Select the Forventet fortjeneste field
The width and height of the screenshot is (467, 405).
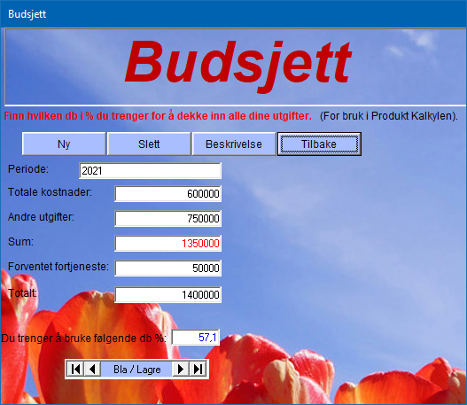click(168, 269)
